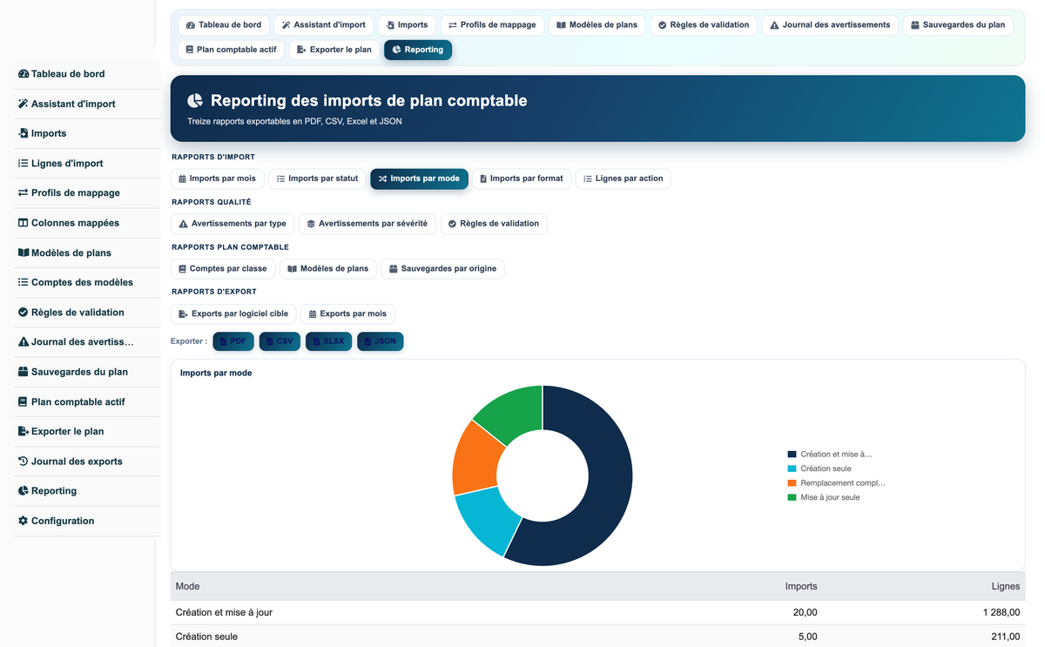Image resolution: width=1045 pixels, height=647 pixels.
Task: Click the Assistant d'import wand icon in the sidebar
Action: 24,104
